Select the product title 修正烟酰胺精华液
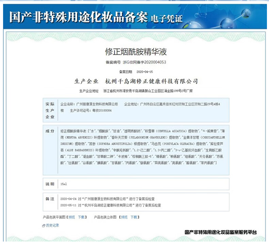269x249 pixels. coord(136,52)
